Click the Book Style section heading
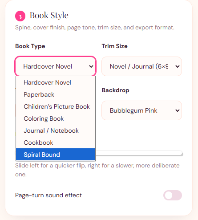The image size is (198, 220). [x=49, y=16]
